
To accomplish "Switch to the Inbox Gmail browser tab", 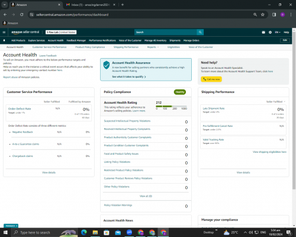I will (x=91, y=5).
